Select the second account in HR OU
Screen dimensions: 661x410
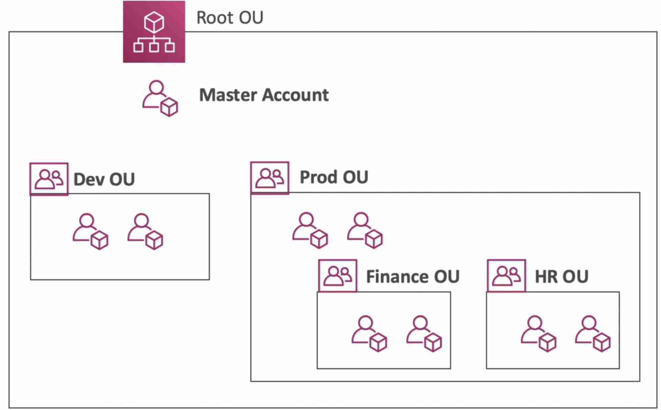click(593, 334)
